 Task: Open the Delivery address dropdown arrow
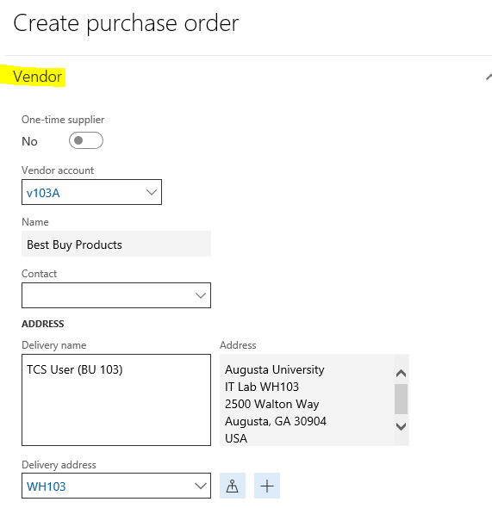[201, 486]
